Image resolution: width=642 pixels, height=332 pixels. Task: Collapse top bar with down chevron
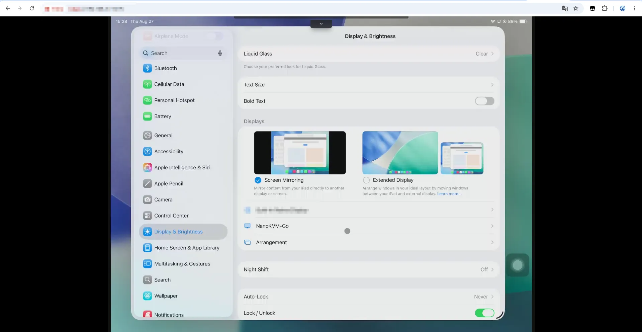point(321,24)
